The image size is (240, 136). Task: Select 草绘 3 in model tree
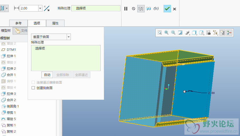pos(9,62)
